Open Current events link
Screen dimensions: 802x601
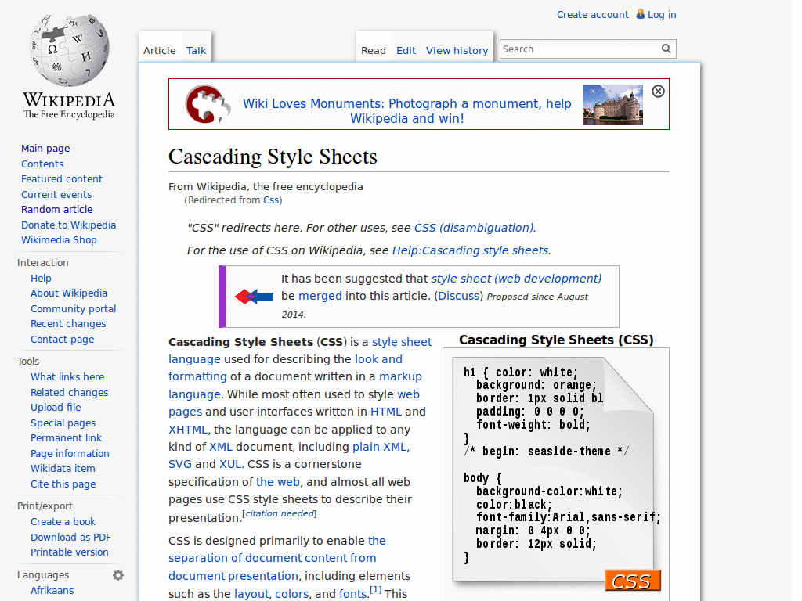pos(56,195)
